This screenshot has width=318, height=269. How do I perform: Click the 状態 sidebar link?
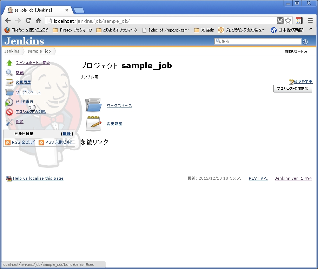click(20, 73)
